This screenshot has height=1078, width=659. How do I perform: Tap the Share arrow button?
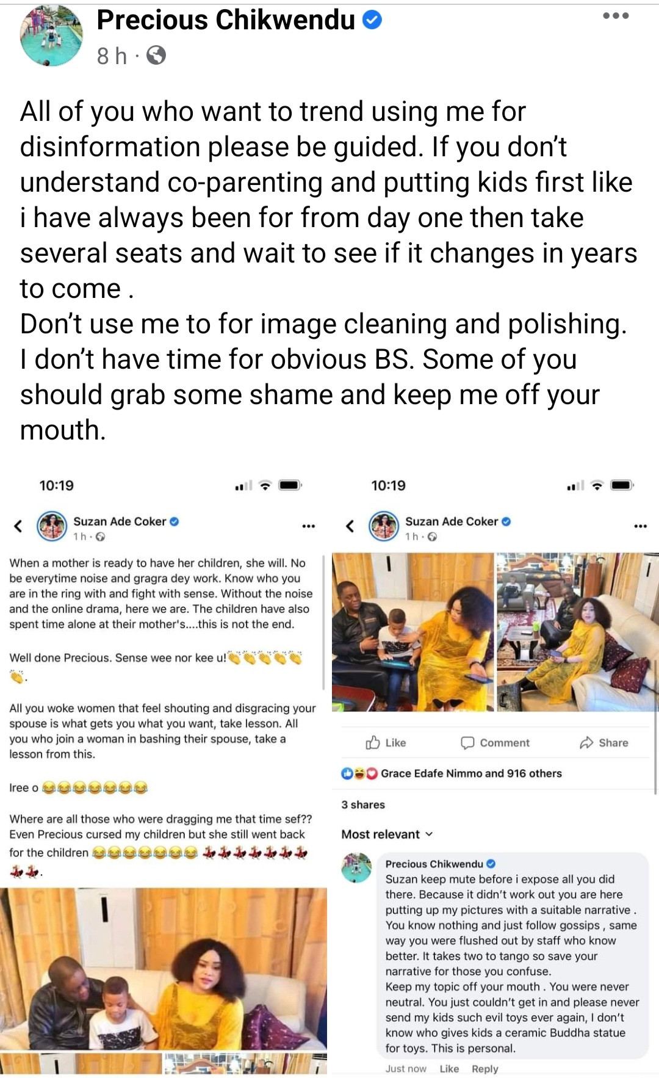[603, 742]
